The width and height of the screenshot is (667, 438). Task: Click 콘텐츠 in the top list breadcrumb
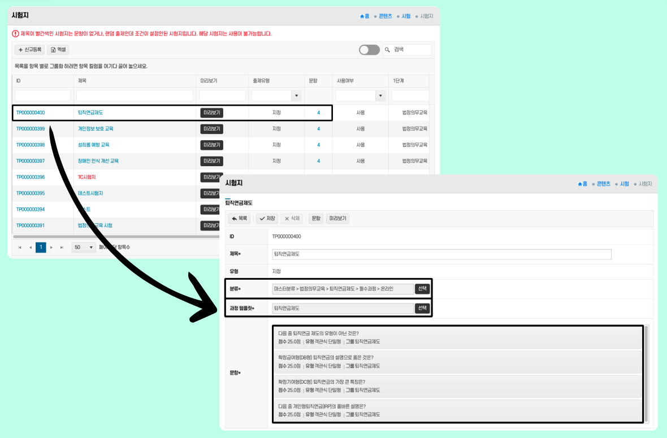385,16
